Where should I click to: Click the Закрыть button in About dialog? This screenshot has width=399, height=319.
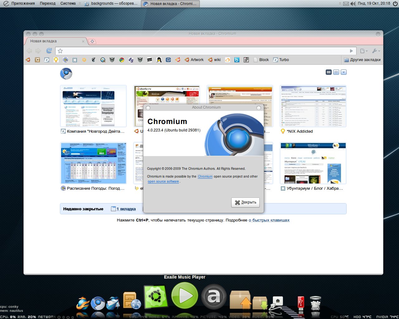[x=246, y=202]
